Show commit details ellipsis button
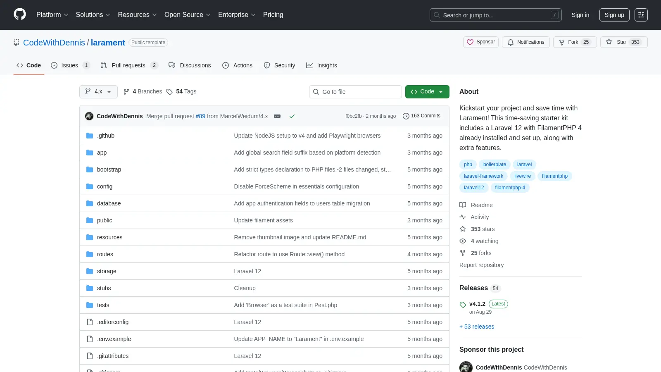The image size is (661, 372). coord(277,116)
